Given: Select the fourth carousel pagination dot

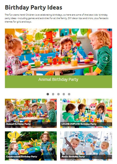Looking at the screenshot, I should click(64, 94).
